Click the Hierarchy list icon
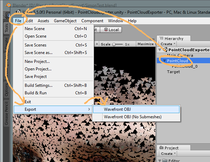 point(162,38)
